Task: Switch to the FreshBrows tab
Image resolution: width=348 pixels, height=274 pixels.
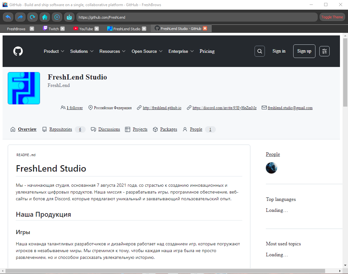Action: click(x=16, y=29)
